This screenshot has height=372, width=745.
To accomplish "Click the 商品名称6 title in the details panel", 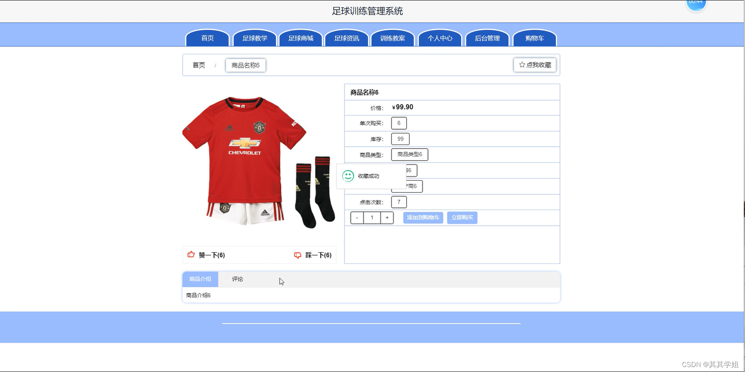I will click(x=364, y=92).
